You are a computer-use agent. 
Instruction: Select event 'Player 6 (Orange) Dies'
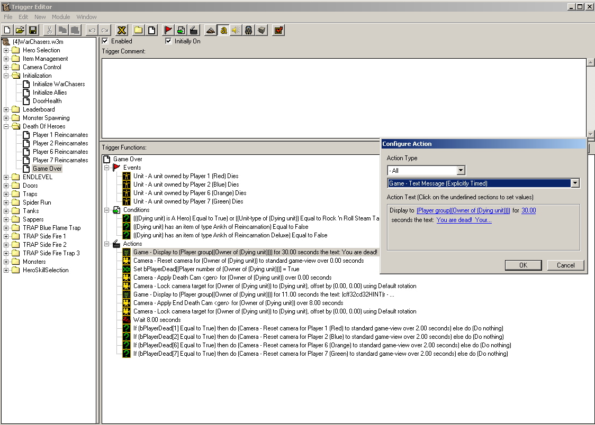(x=190, y=193)
